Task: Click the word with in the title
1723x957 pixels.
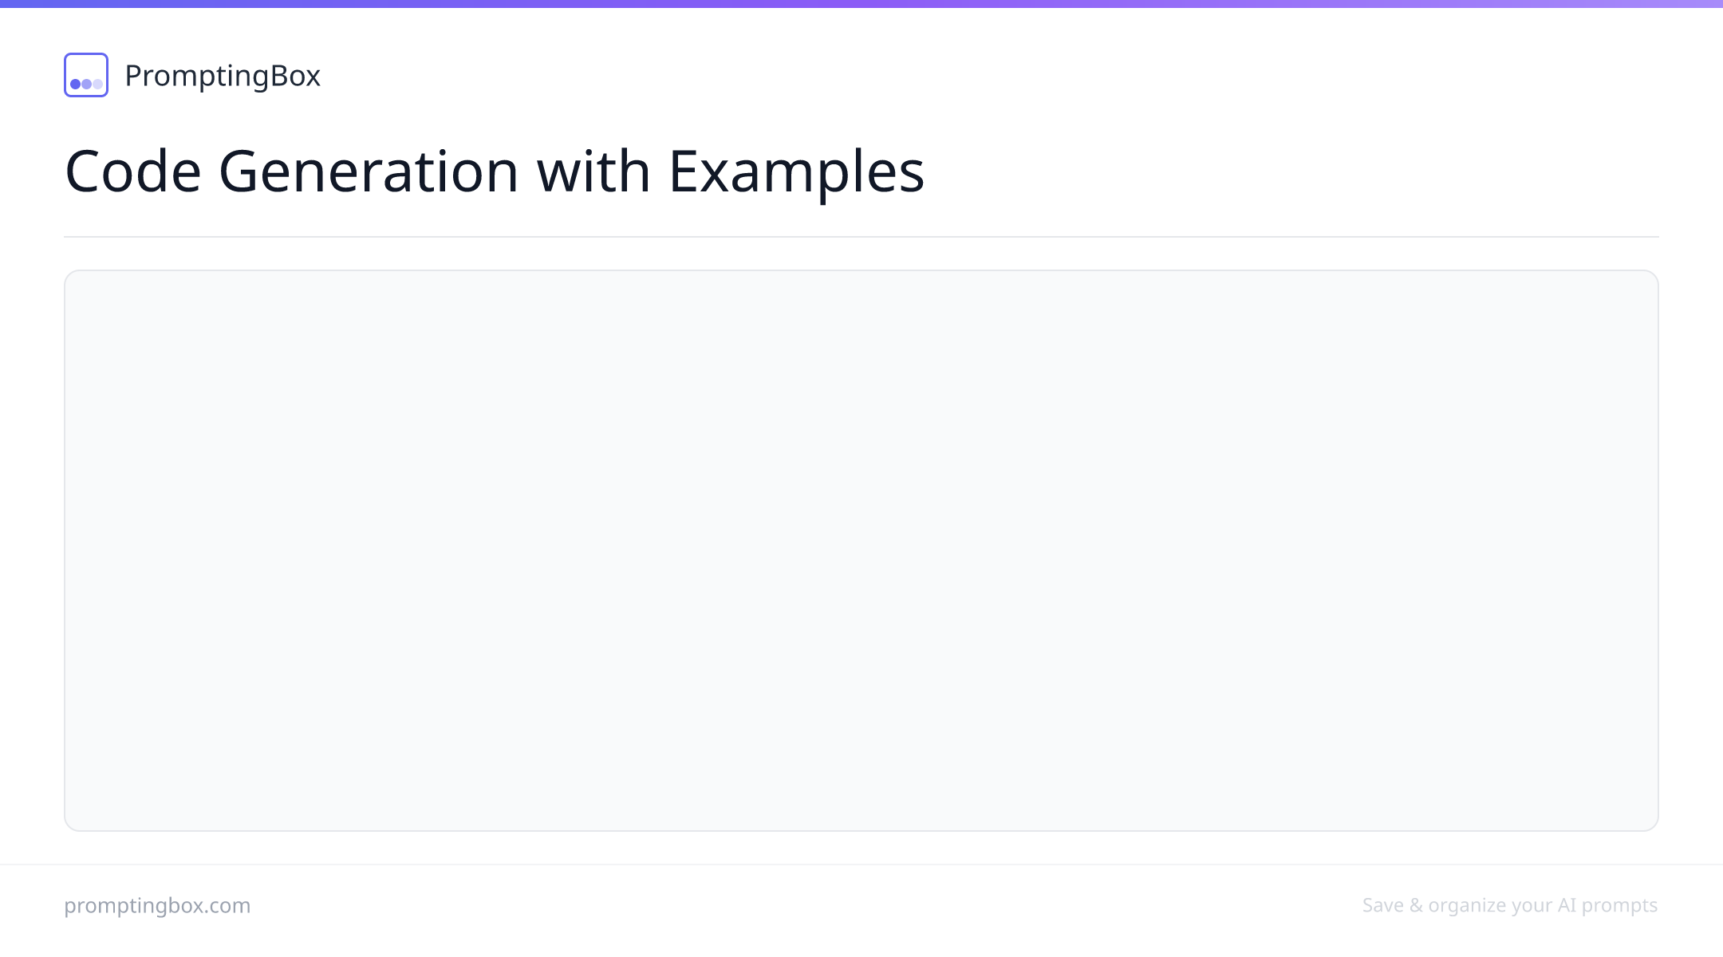Action: point(593,171)
